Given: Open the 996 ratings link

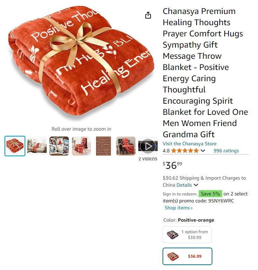Looking at the screenshot, I should (226, 151).
